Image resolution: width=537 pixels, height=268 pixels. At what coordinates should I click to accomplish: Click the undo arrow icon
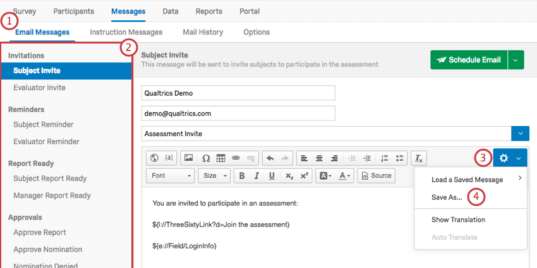point(270,158)
